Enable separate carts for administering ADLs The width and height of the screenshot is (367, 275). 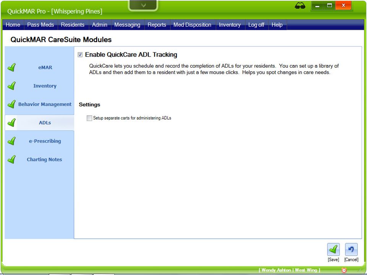pos(89,118)
